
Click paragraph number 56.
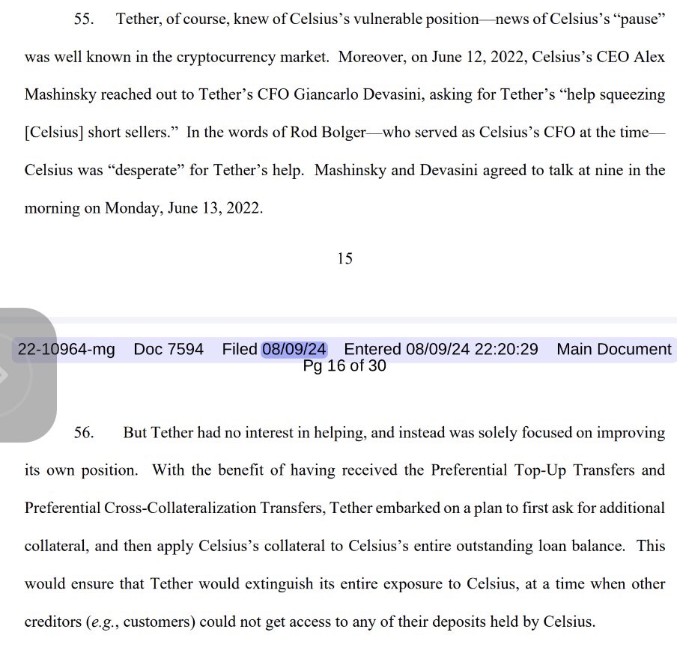[84, 433]
